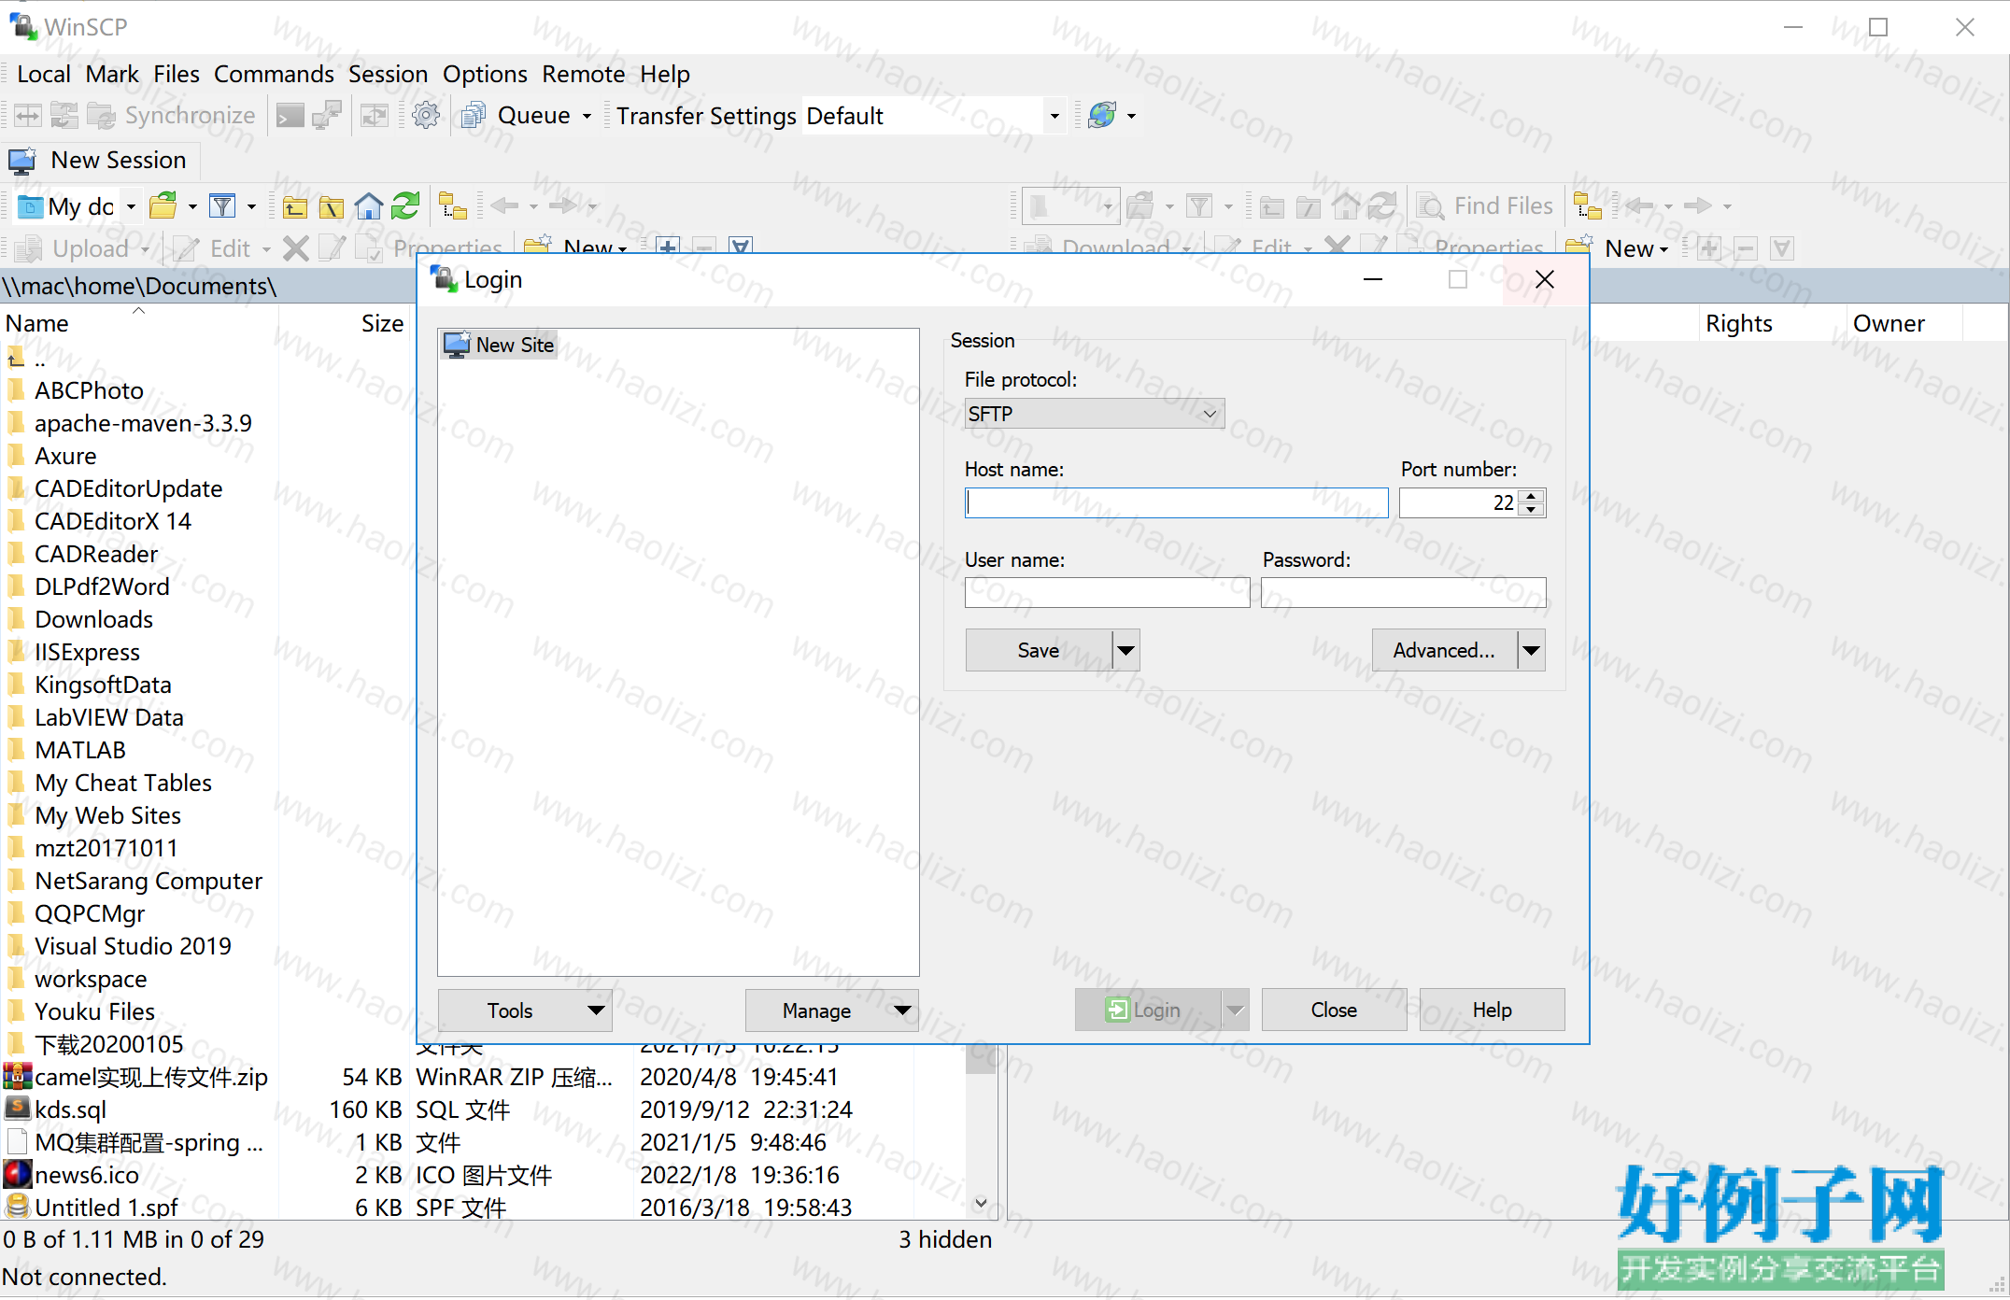
Task: Expand the Advanced button dropdown arrow
Action: coord(1532,650)
